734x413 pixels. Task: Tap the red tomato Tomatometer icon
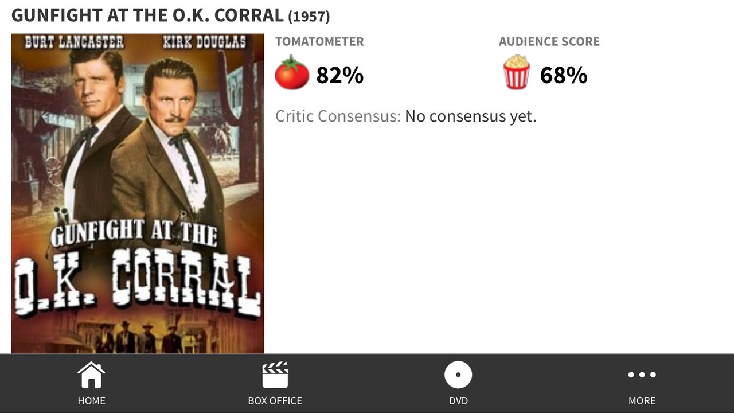[292, 73]
